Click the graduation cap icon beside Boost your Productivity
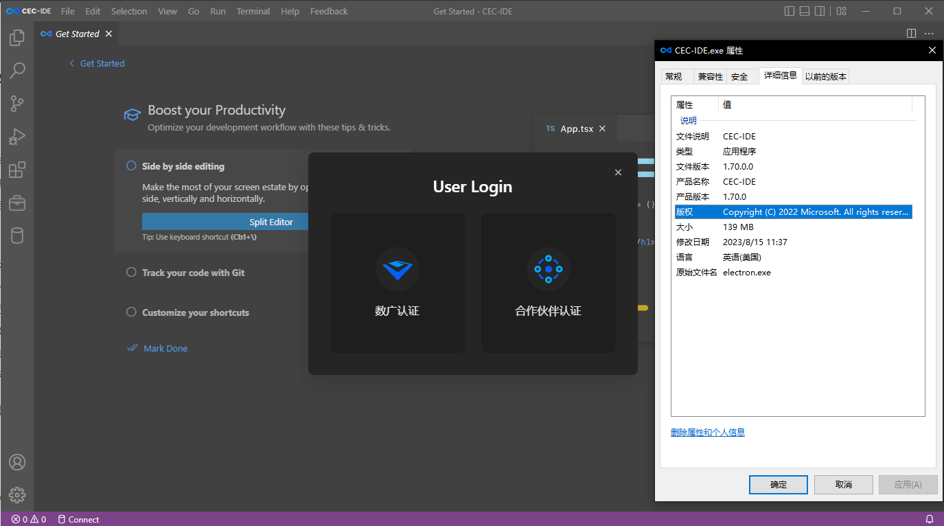 coord(133,115)
